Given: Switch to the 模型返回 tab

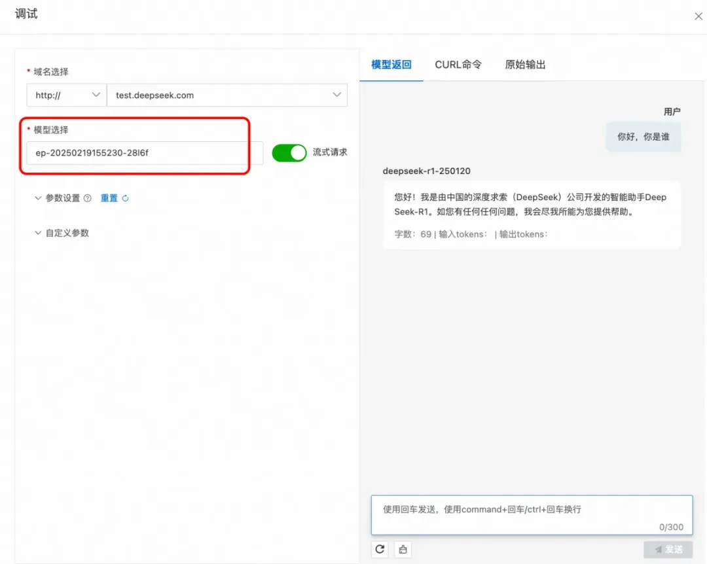Looking at the screenshot, I should coord(391,65).
